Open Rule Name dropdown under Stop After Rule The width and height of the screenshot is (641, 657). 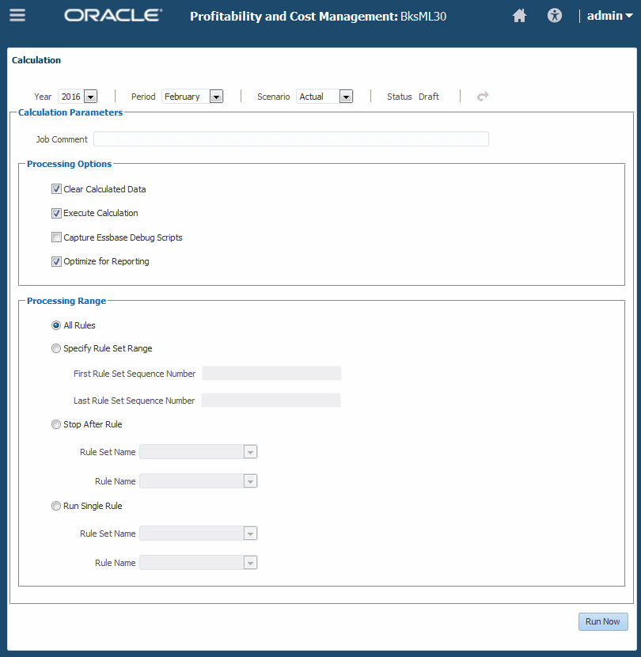click(250, 481)
